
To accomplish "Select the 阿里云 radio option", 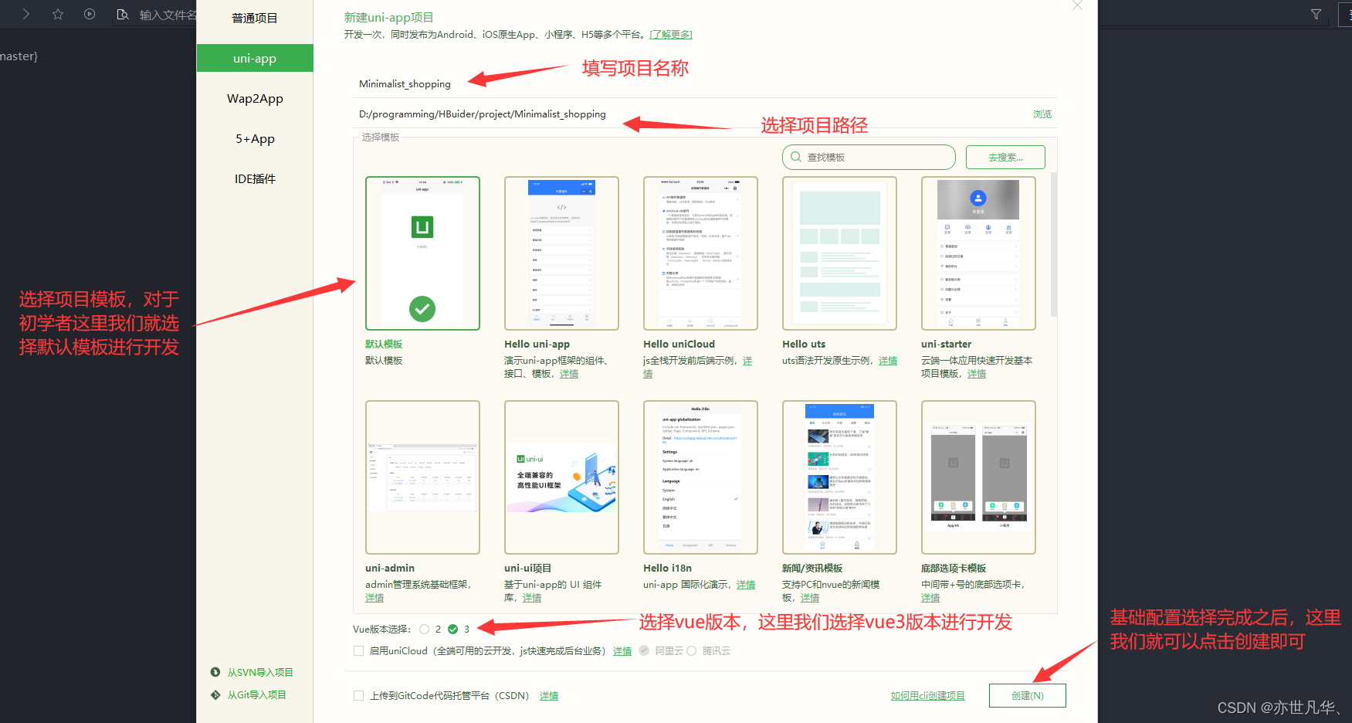I will pos(644,650).
